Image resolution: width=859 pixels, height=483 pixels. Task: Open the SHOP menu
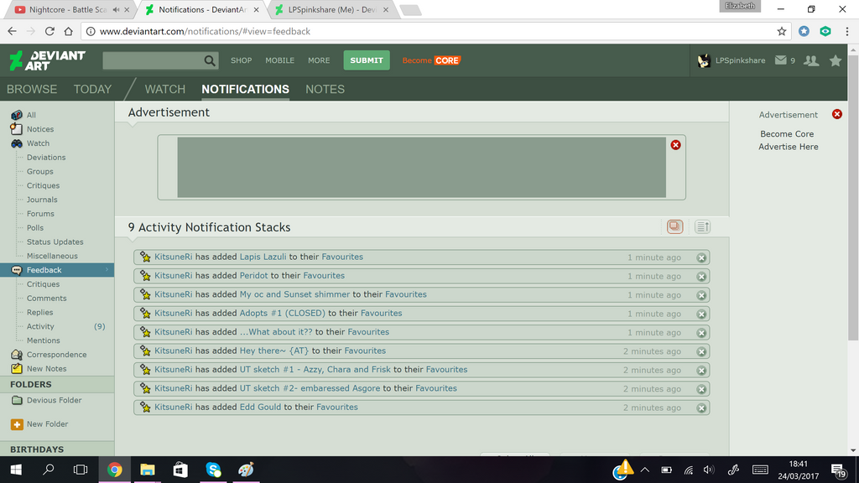tap(241, 60)
